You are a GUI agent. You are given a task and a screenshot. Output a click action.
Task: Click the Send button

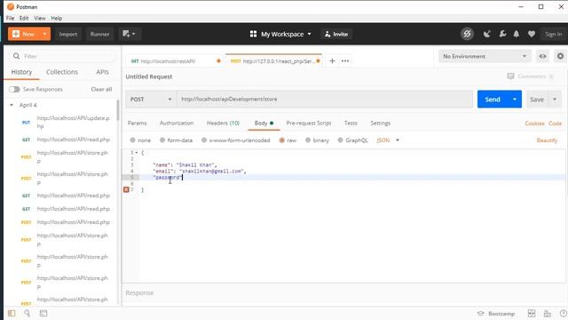tap(493, 100)
